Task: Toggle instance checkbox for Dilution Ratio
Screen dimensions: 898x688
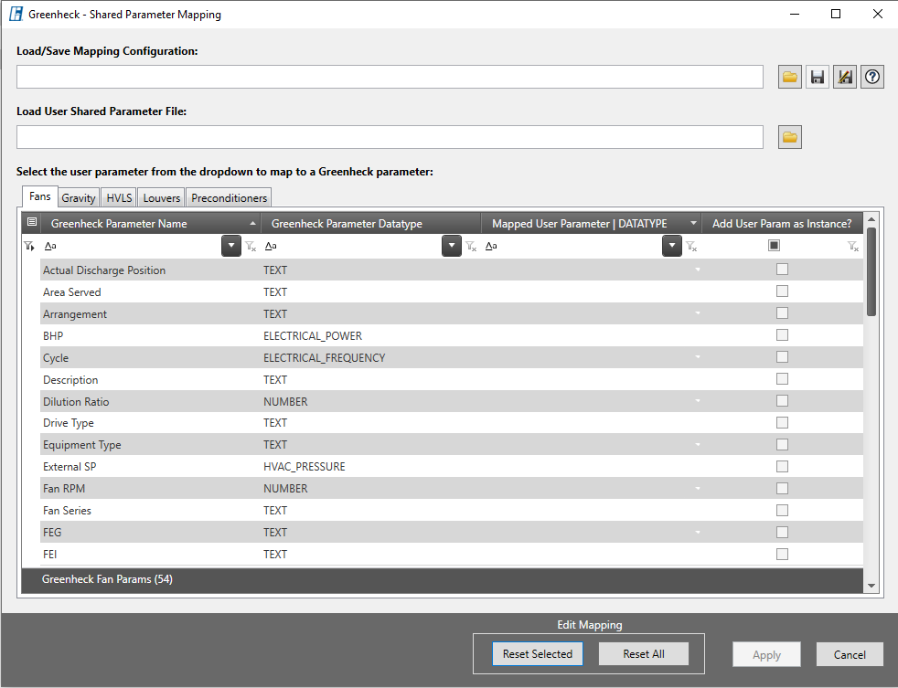Action: pyautogui.click(x=782, y=401)
